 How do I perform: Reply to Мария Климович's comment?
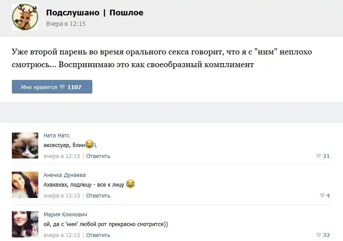pos(98,235)
